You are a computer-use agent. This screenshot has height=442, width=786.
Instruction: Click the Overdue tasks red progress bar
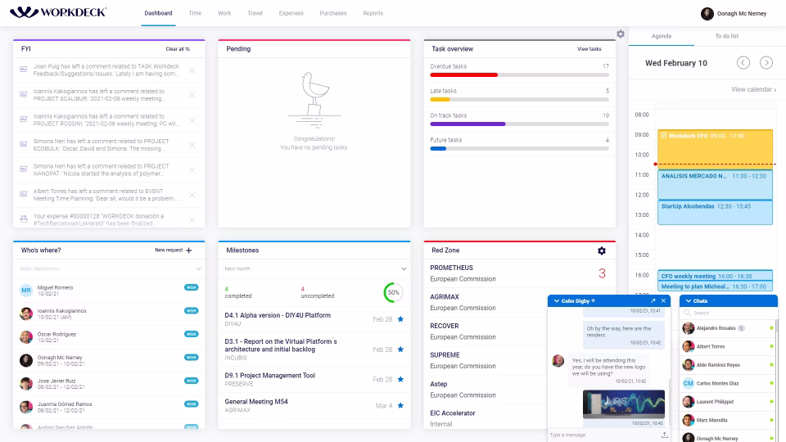[464, 74]
